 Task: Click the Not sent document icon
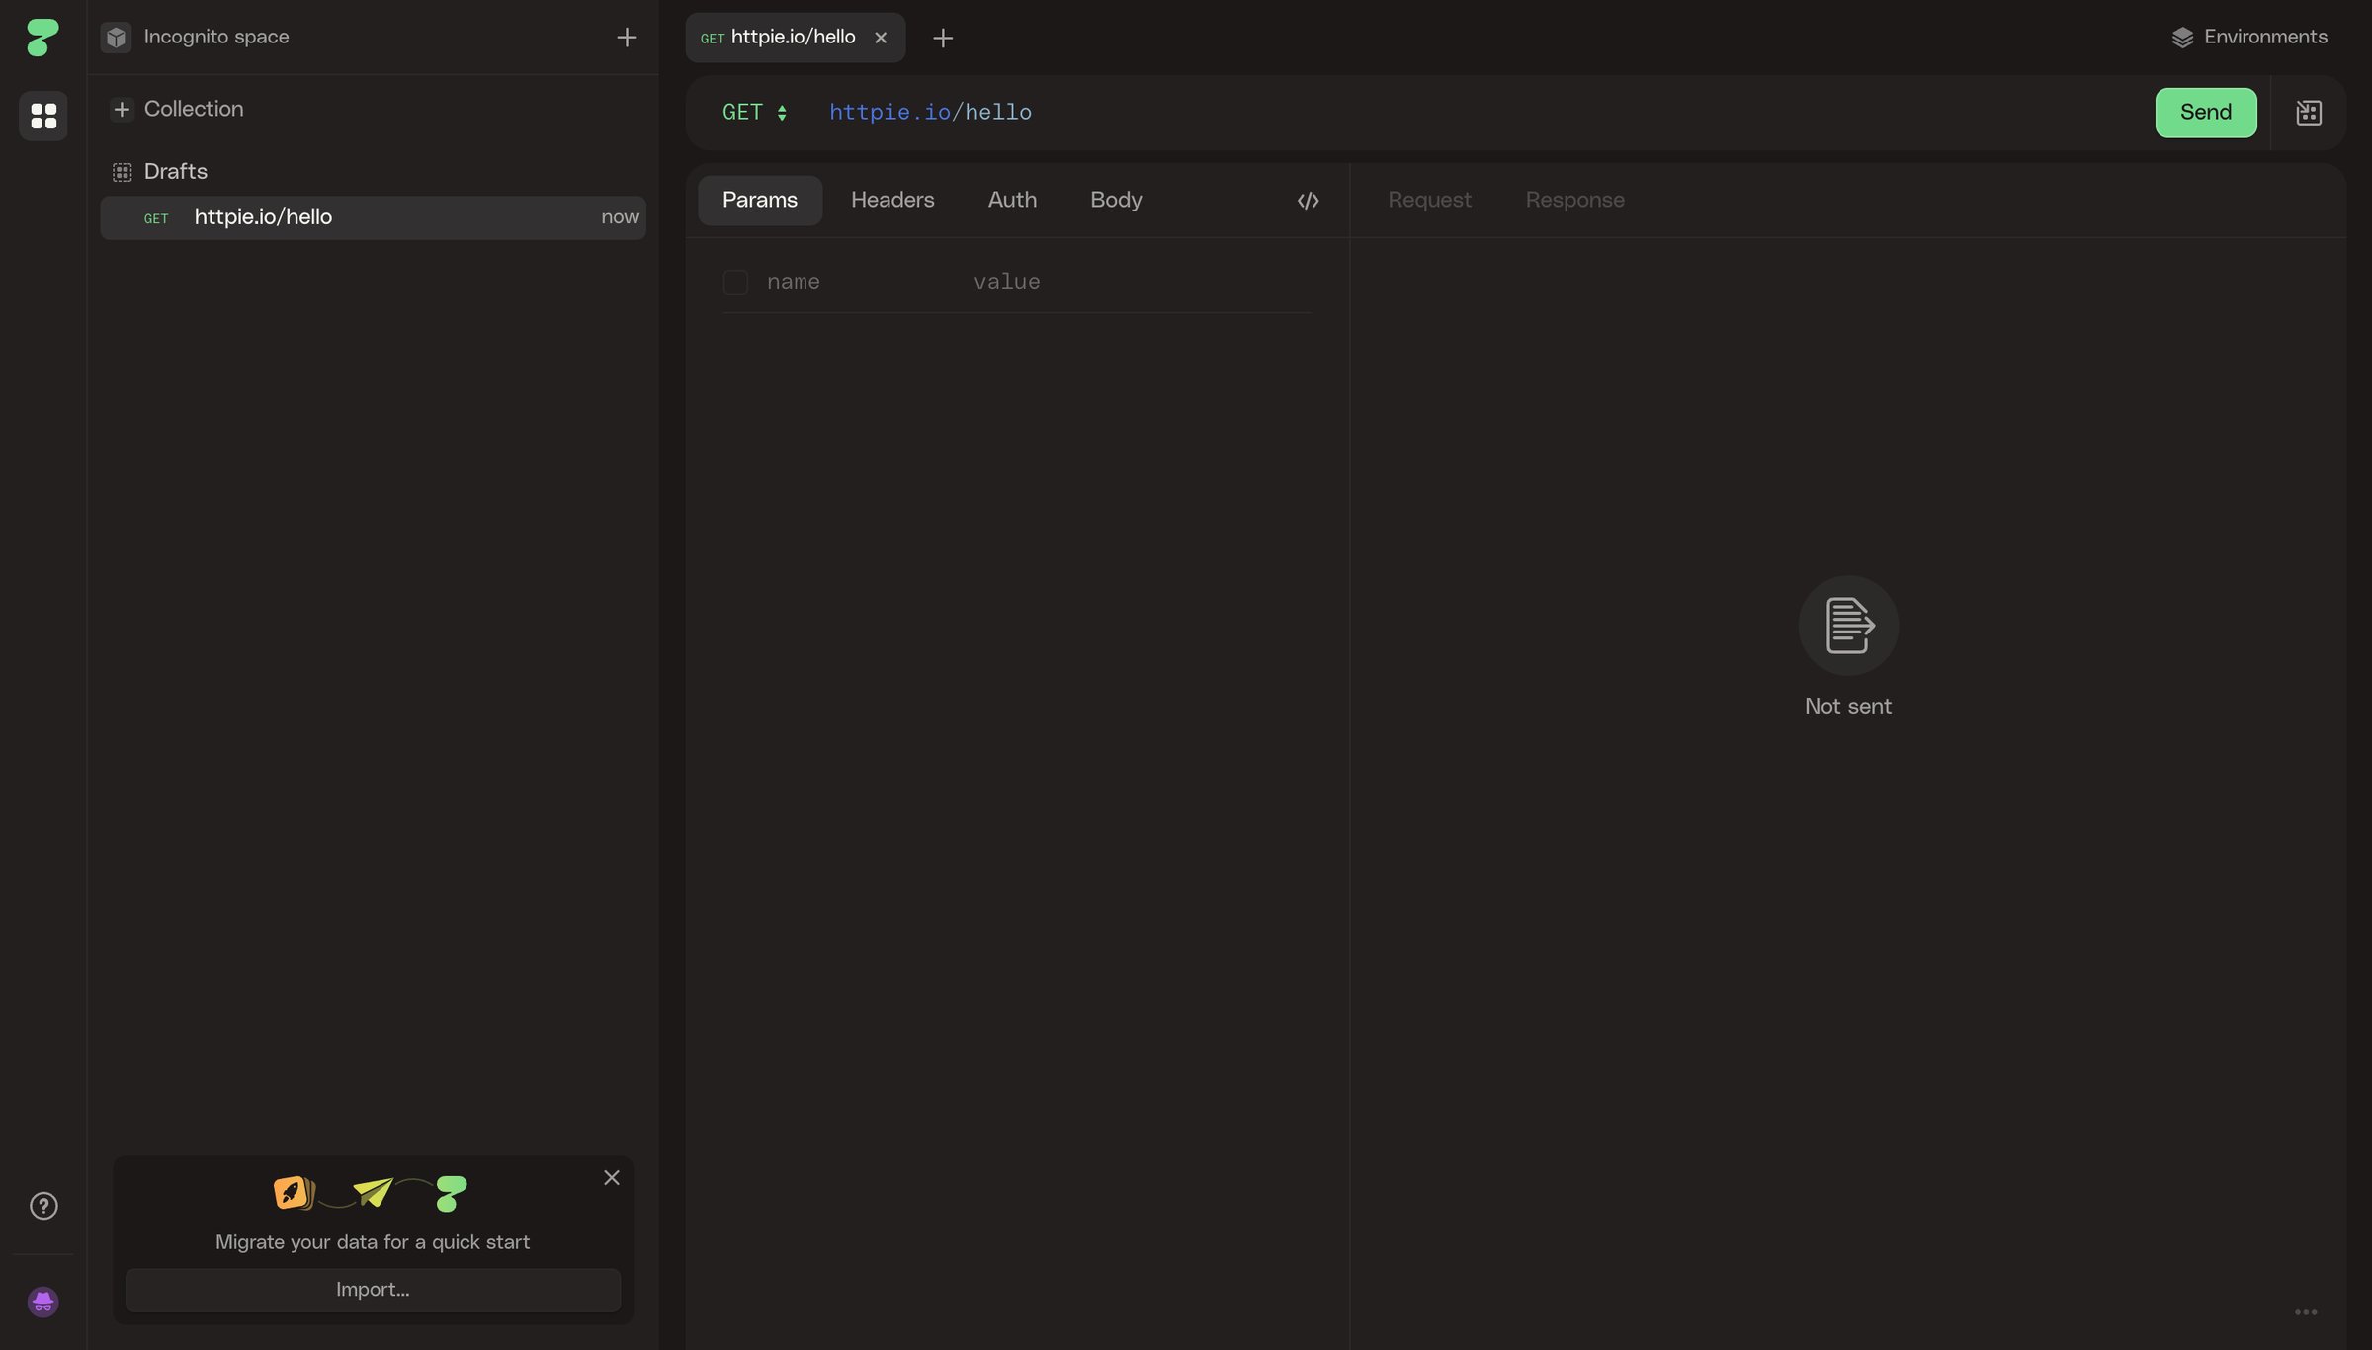(x=1848, y=626)
